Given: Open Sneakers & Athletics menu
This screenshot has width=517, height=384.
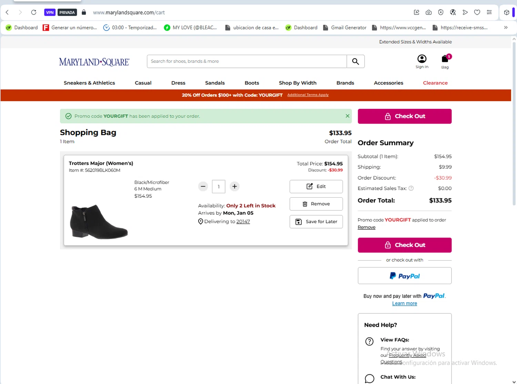Looking at the screenshot, I should [89, 83].
